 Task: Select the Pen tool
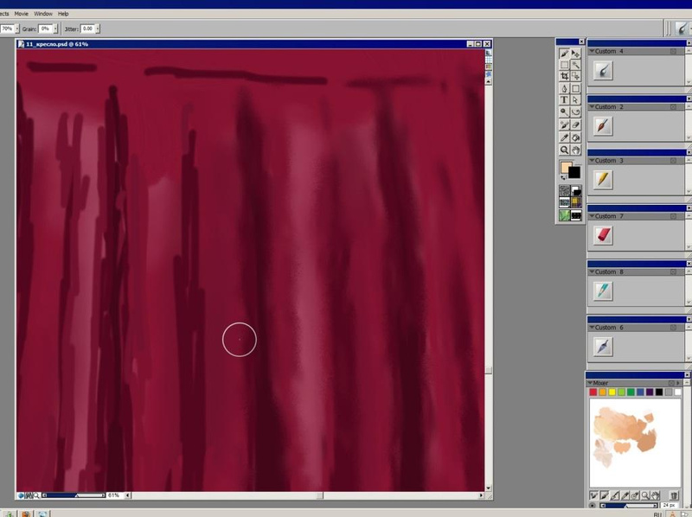(x=564, y=89)
